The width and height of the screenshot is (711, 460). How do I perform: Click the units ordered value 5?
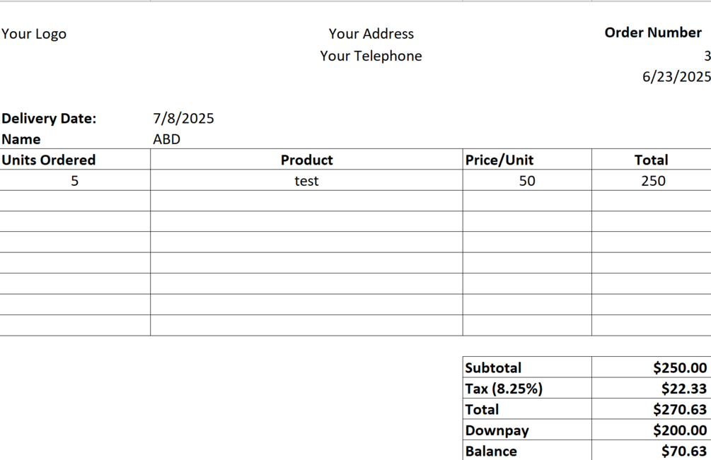click(x=74, y=181)
